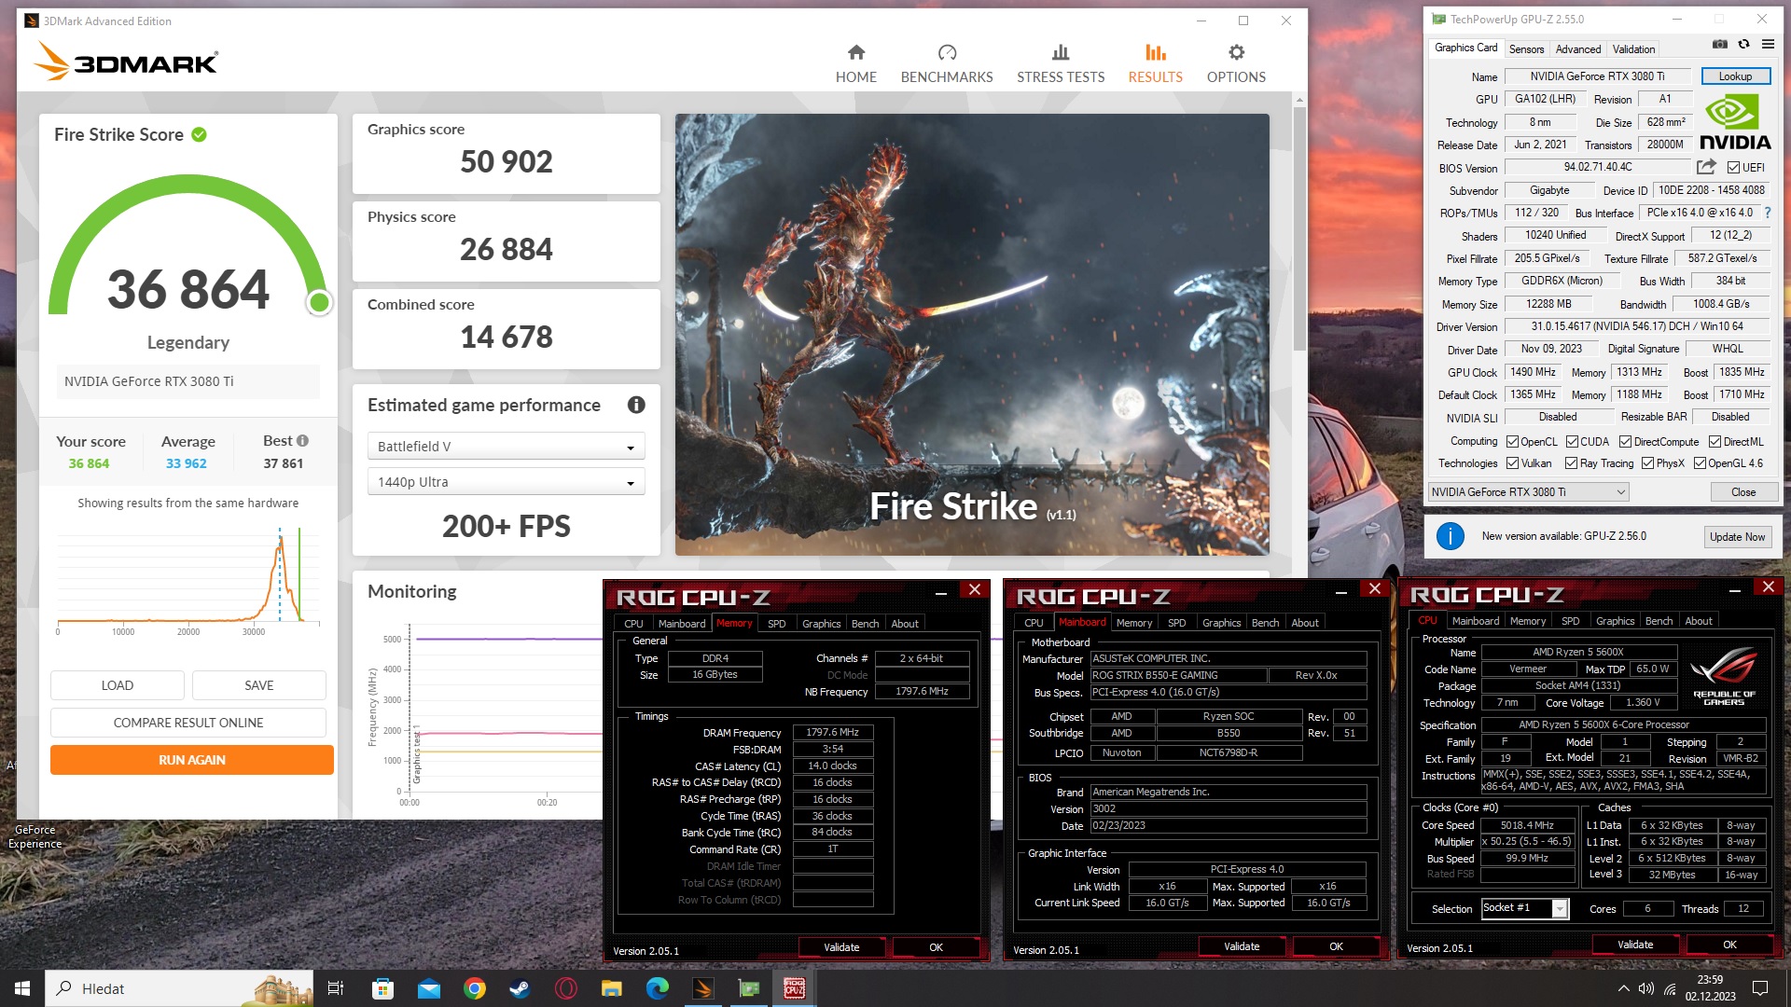Switch to the Advanced tab in GPU-Z
This screenshot has height=1007, width=1791.
(1578, 49)
